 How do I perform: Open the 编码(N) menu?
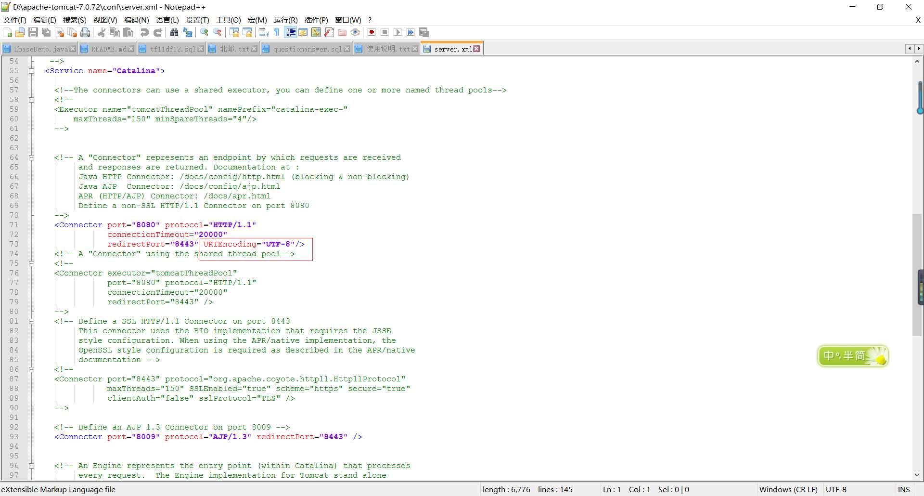[136, 20]
